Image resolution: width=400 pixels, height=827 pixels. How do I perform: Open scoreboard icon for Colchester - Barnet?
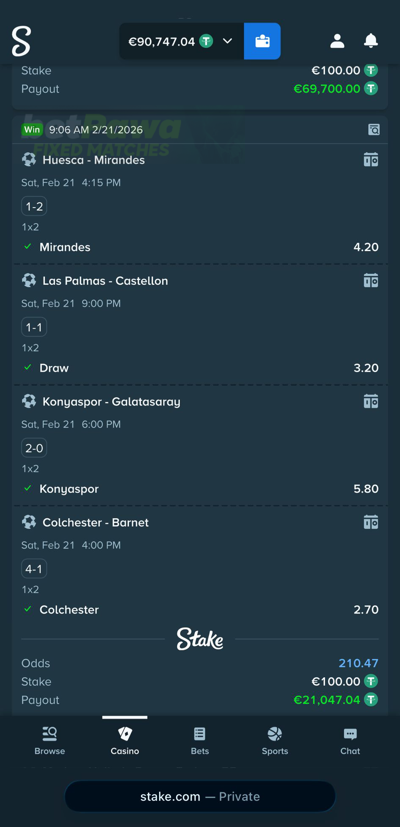[371, 522]
